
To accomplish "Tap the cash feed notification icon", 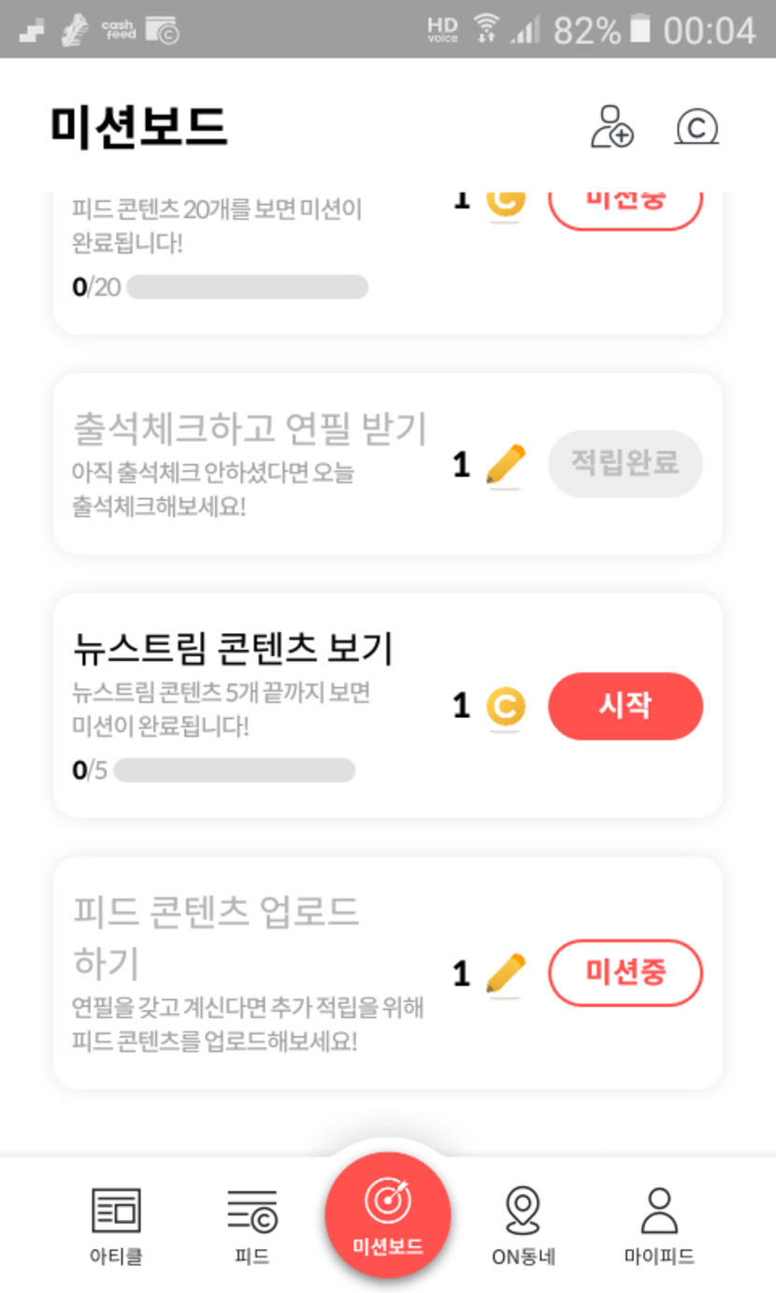I will [118, 30].
